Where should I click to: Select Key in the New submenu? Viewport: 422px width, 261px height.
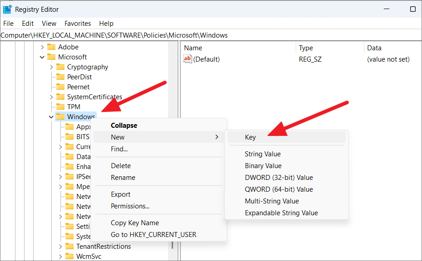287,137
